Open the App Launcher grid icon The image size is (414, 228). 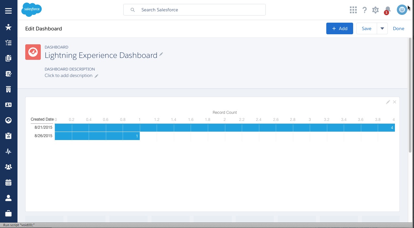353,10
